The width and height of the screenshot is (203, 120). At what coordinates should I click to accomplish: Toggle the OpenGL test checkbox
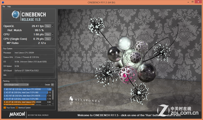click(x=53, y=26)
